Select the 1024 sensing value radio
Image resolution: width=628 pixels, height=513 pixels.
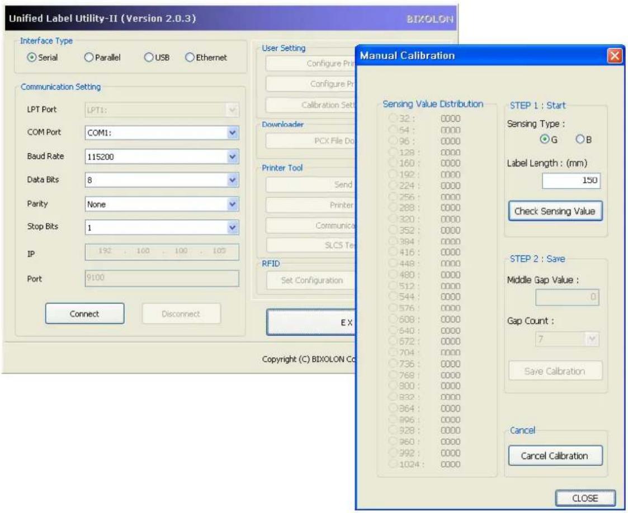[x=393, y=464]
